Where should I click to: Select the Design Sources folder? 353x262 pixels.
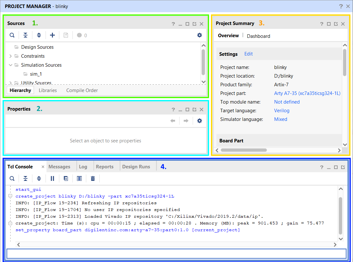pyautogui.click(x=38, y=47)
